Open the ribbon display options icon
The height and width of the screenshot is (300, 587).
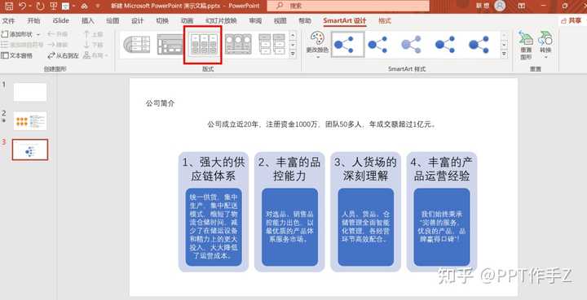click(522, 6)
